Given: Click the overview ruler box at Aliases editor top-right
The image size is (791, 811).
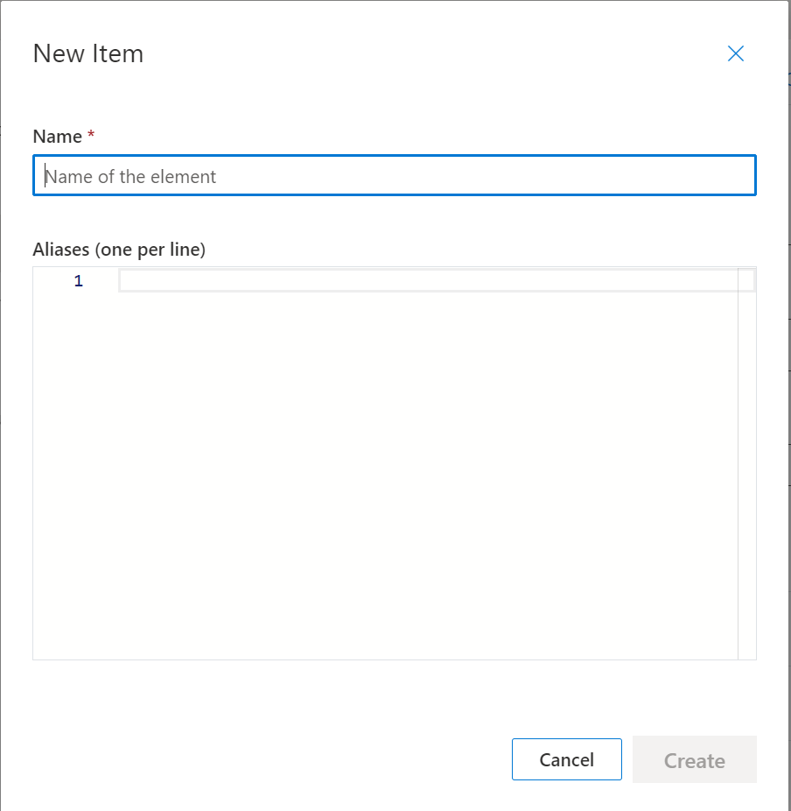Looking at the screenshot, I should 746,280.
